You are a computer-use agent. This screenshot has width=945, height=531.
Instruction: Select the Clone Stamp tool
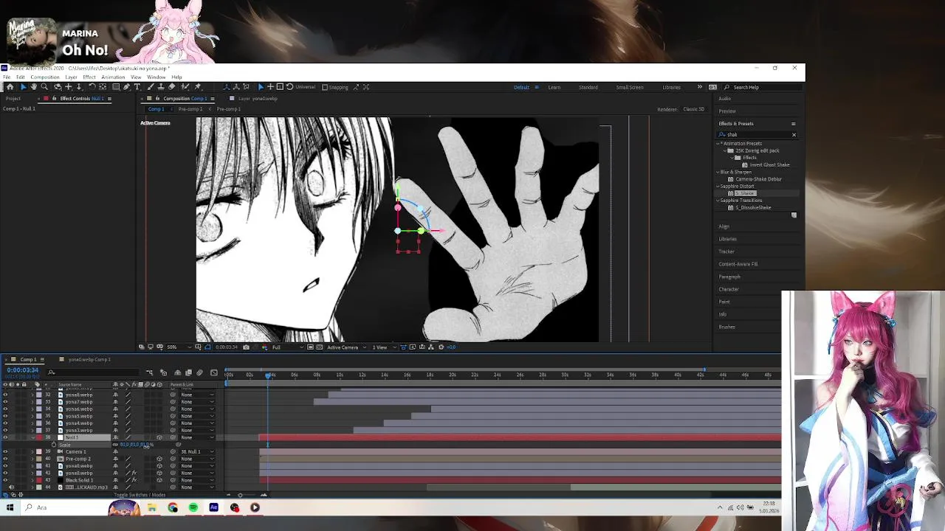[x=161, y=87]
